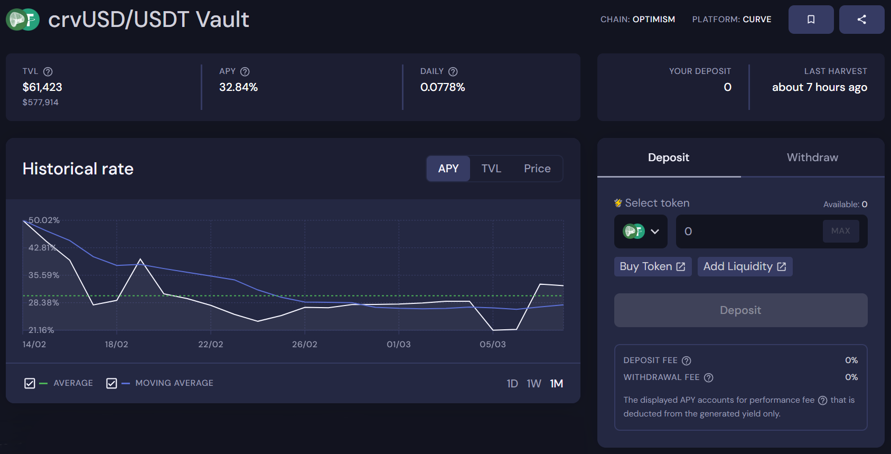Image resolution: width=891 pixels, height=454 pixels.
Task: Set chart range to 1D
Action: 512,384
